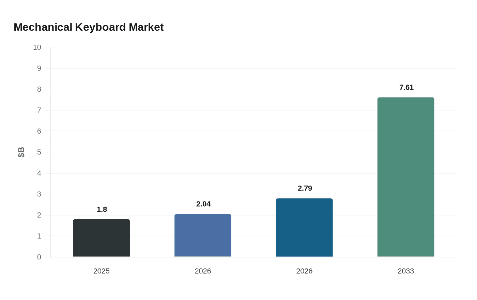Screen dimensions: 477x300
Task: Select the green 2033 bar
Action: [406, 177]
